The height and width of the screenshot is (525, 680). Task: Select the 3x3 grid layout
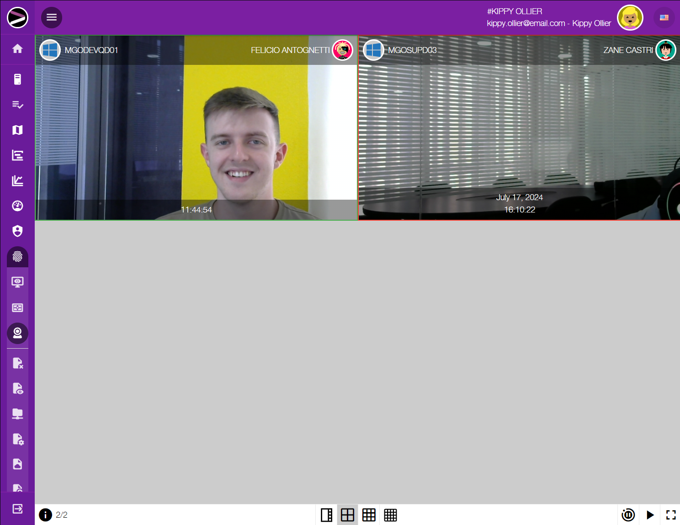coord(369,515)
